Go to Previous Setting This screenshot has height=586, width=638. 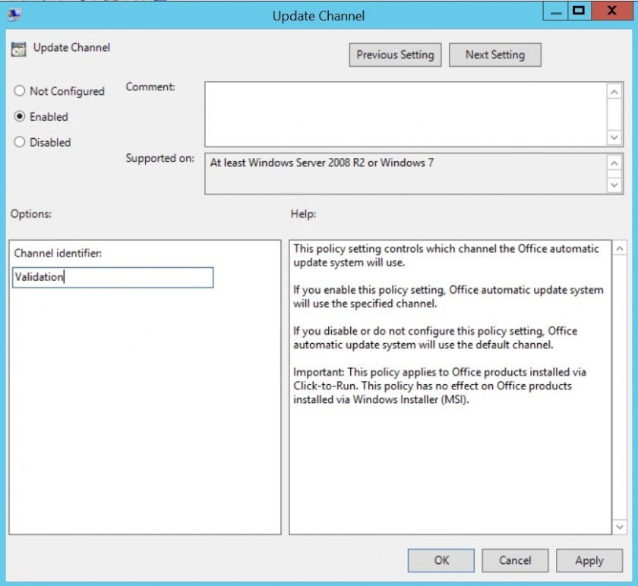[395, 55]
